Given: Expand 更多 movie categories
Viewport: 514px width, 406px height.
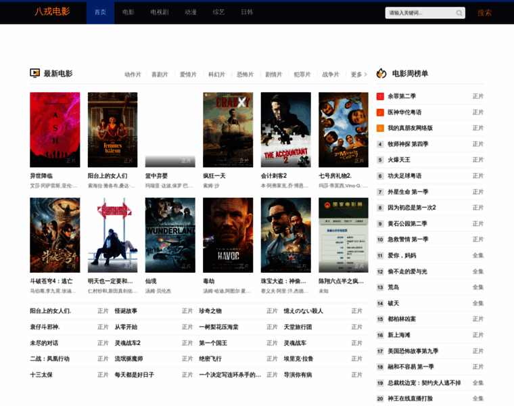Looking at the screenshot, I should [x=359, y=74].
